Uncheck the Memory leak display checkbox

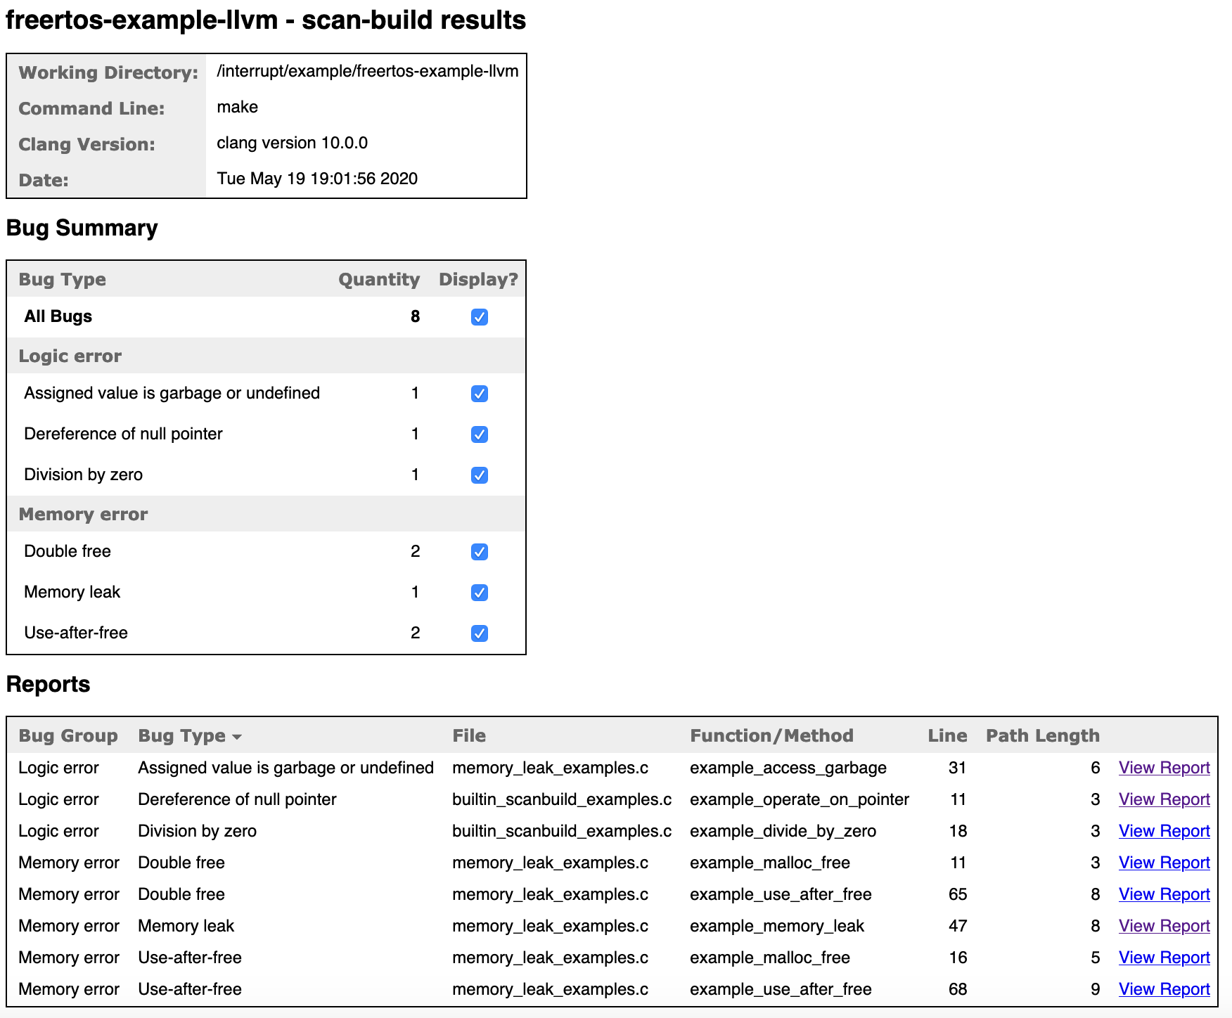pos(479,593)
